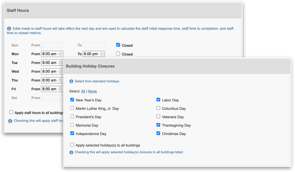Uncheck the Thanksgiving Day holiday
Screen dimensions: 295x172
[158, 125]
